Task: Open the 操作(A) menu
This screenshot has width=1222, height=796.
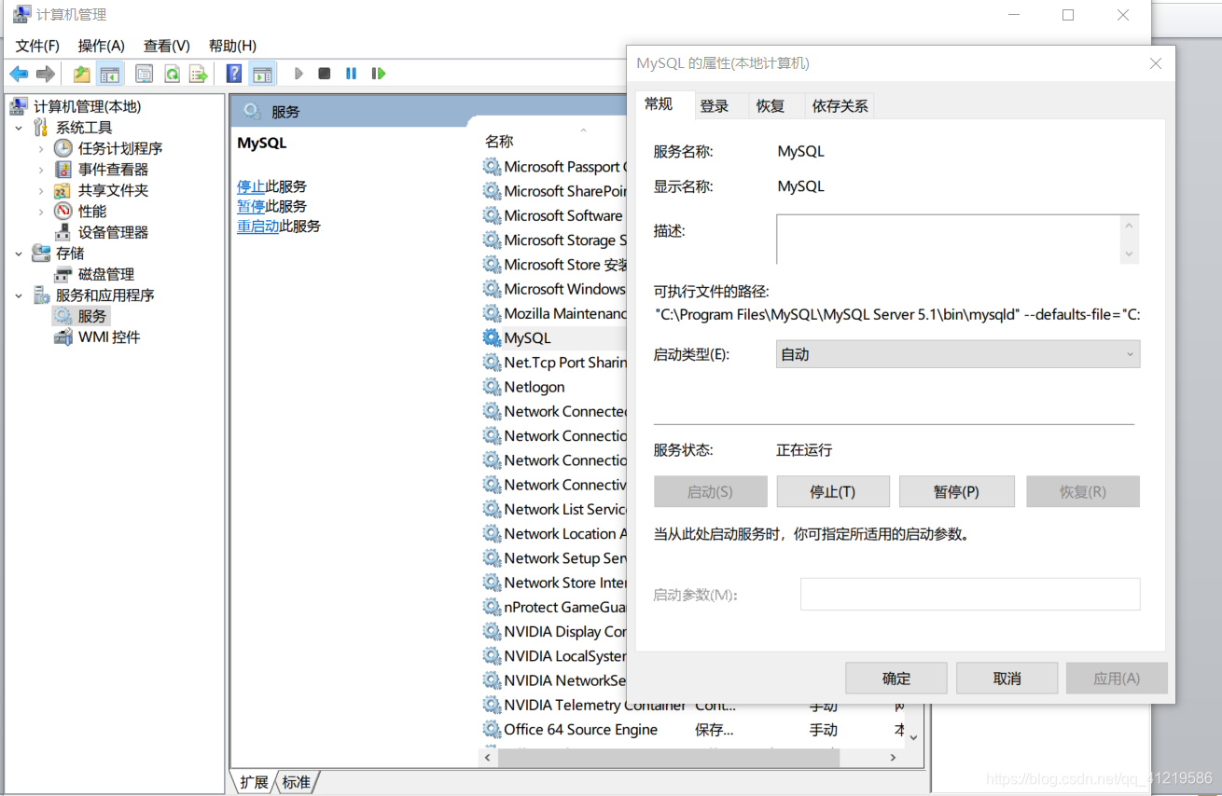Action: pos(101,46)
